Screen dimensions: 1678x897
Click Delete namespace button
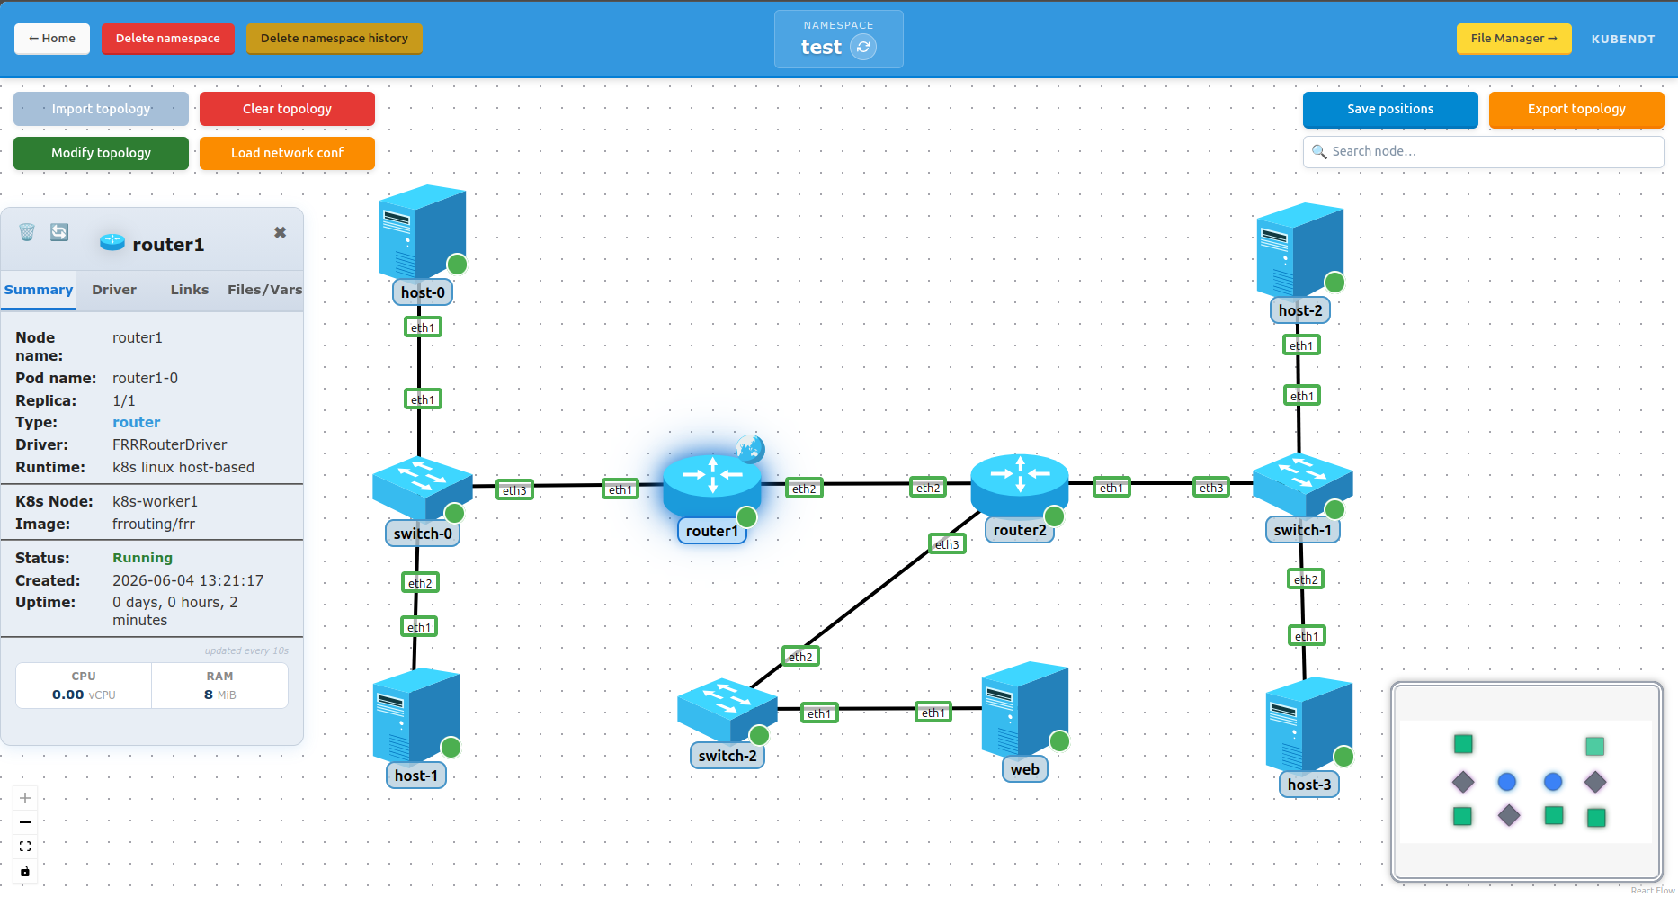[168, 39]
